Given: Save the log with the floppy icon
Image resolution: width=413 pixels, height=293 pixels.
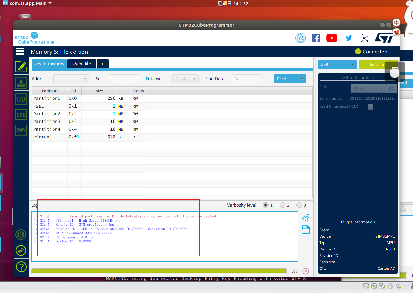Looking at the screenshot, I should click(306, 230).
